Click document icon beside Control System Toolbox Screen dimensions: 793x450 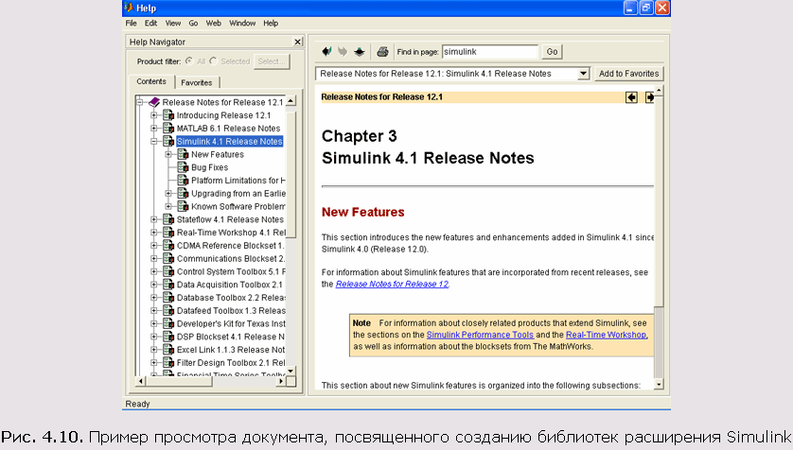pos(168,271)
